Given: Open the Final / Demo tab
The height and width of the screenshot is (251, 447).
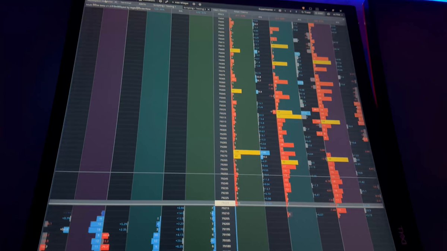Looking at the screenshot, I should (x=241, y=12).
